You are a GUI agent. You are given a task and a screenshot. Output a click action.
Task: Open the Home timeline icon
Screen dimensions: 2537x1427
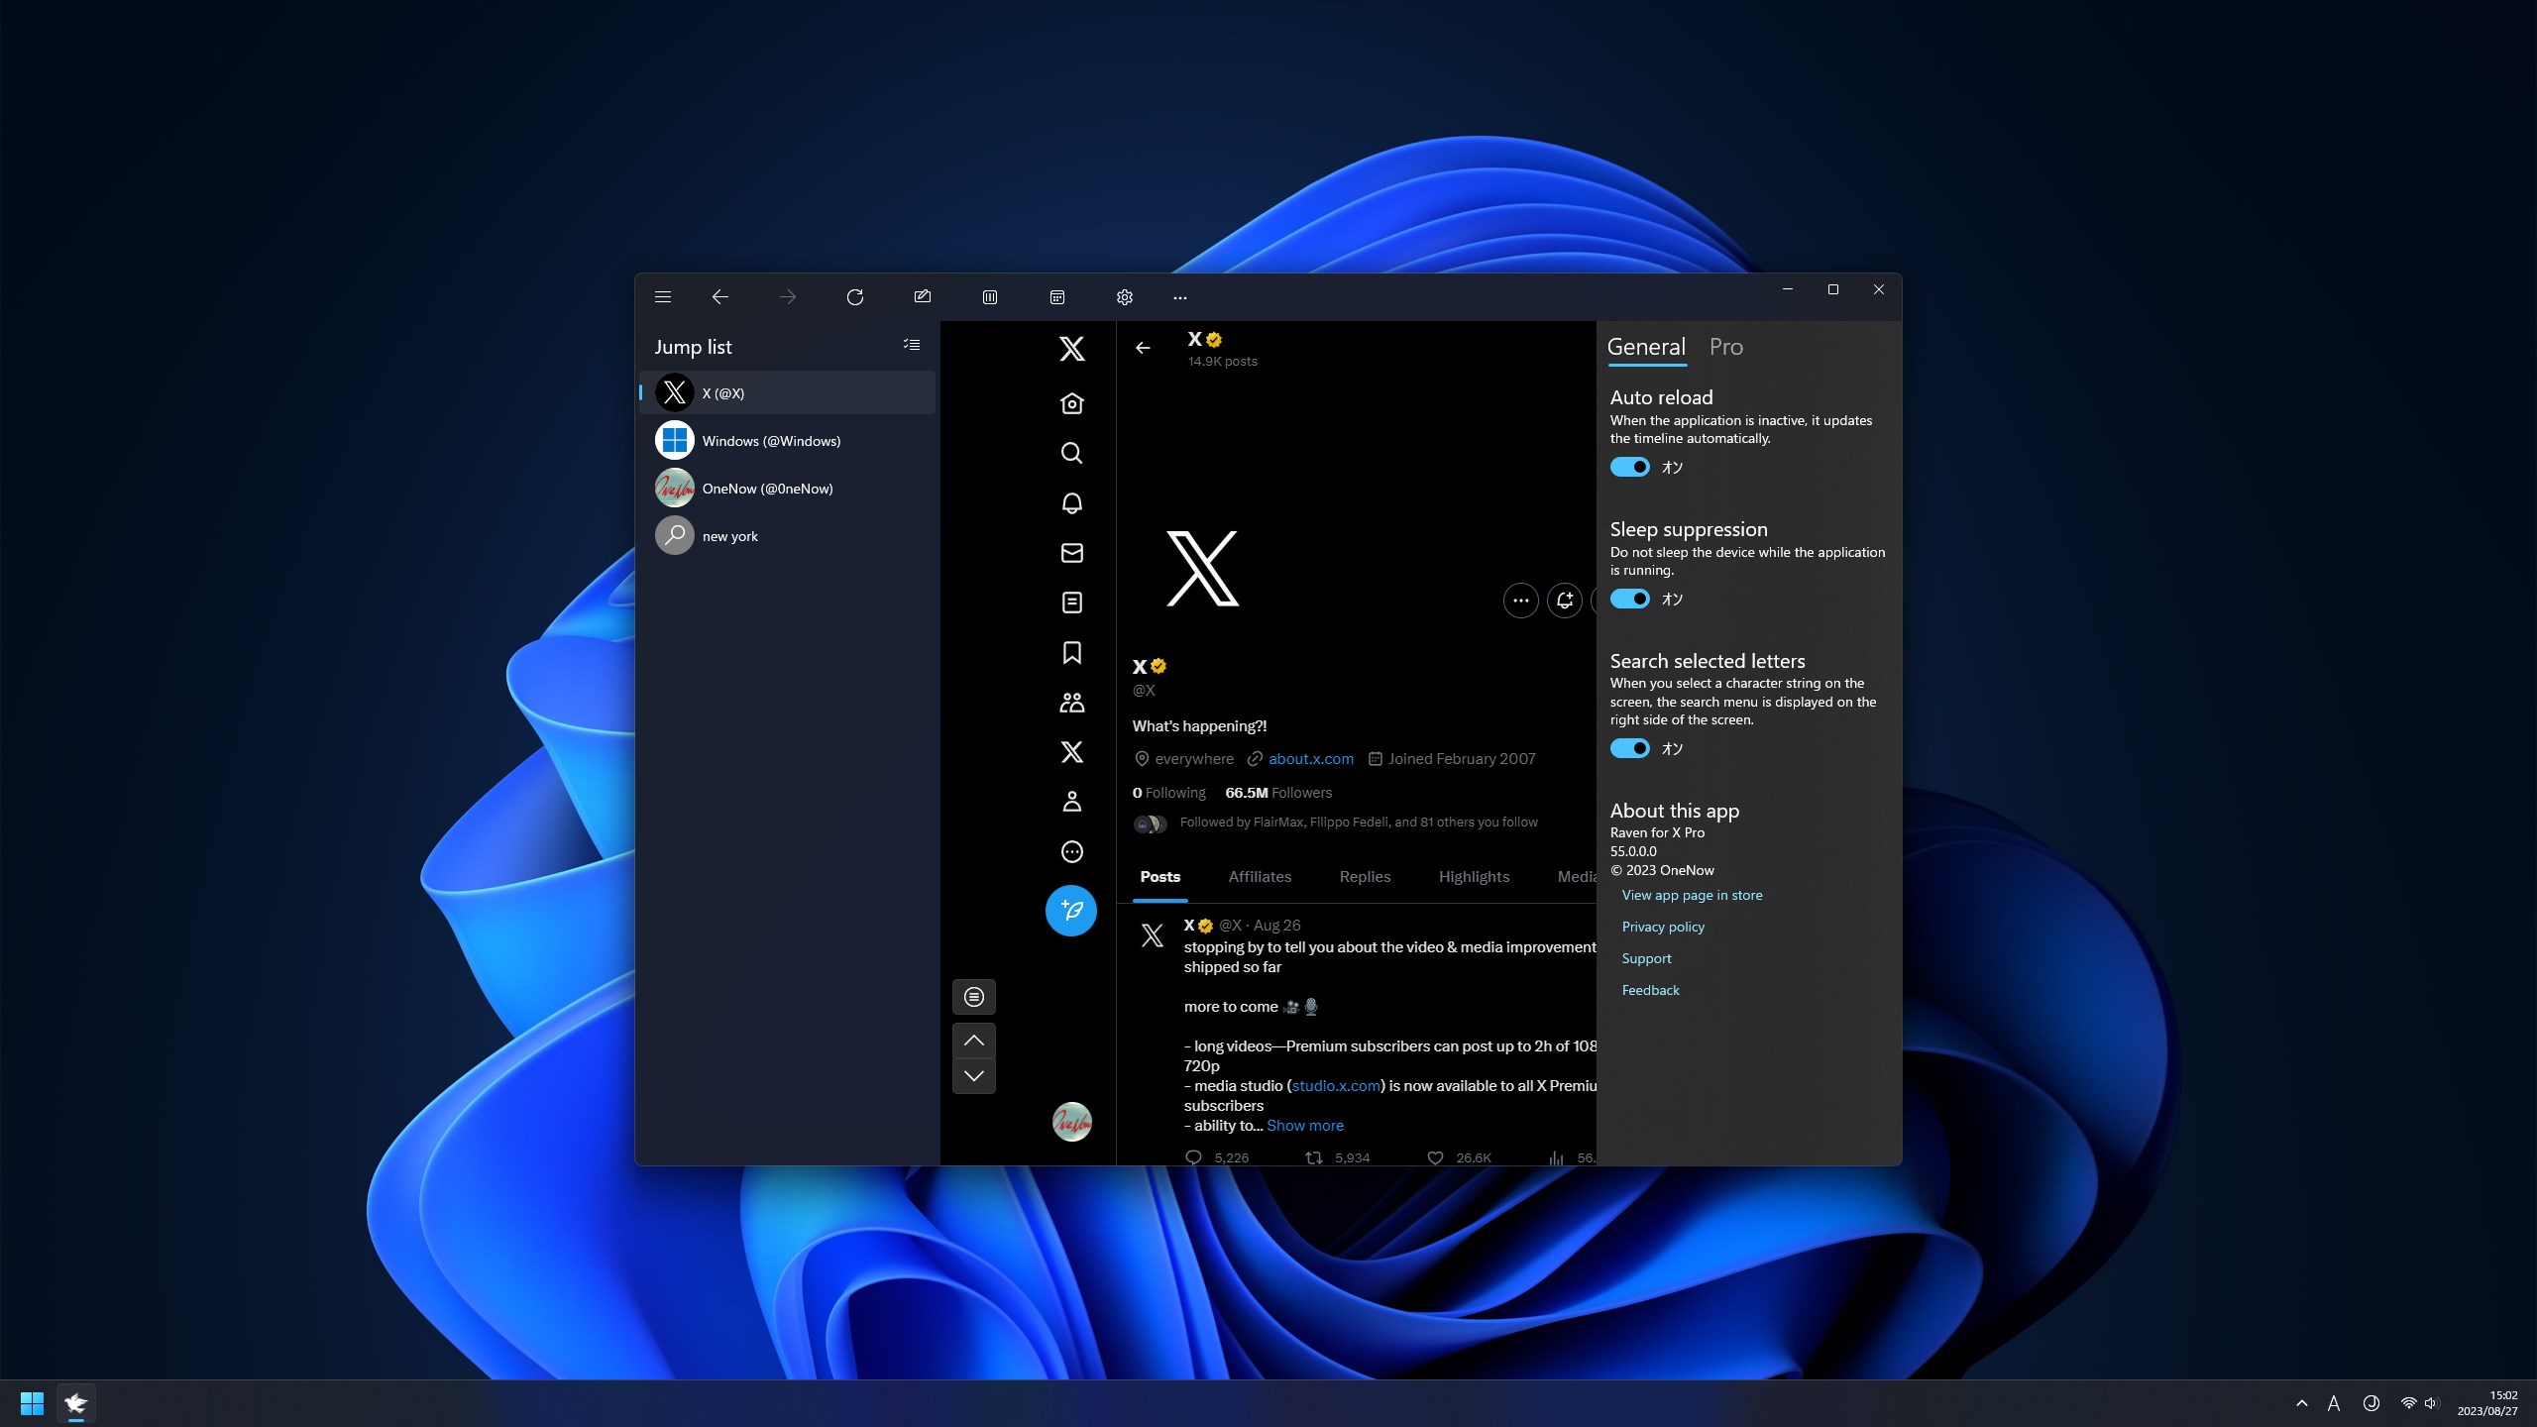tap(1071, 404)
